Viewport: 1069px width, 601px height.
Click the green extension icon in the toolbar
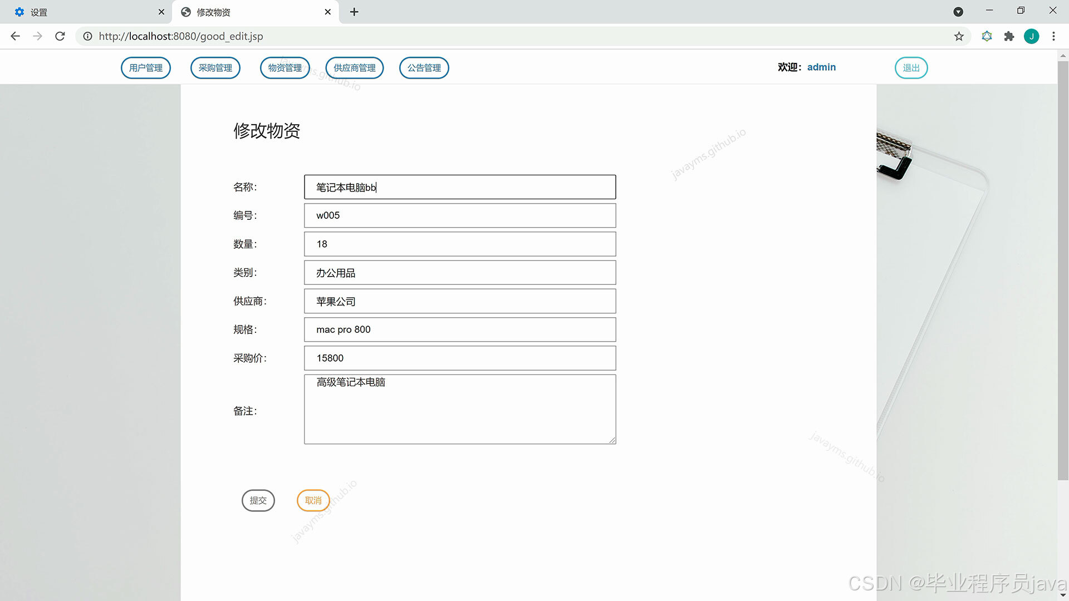(987, 36)
